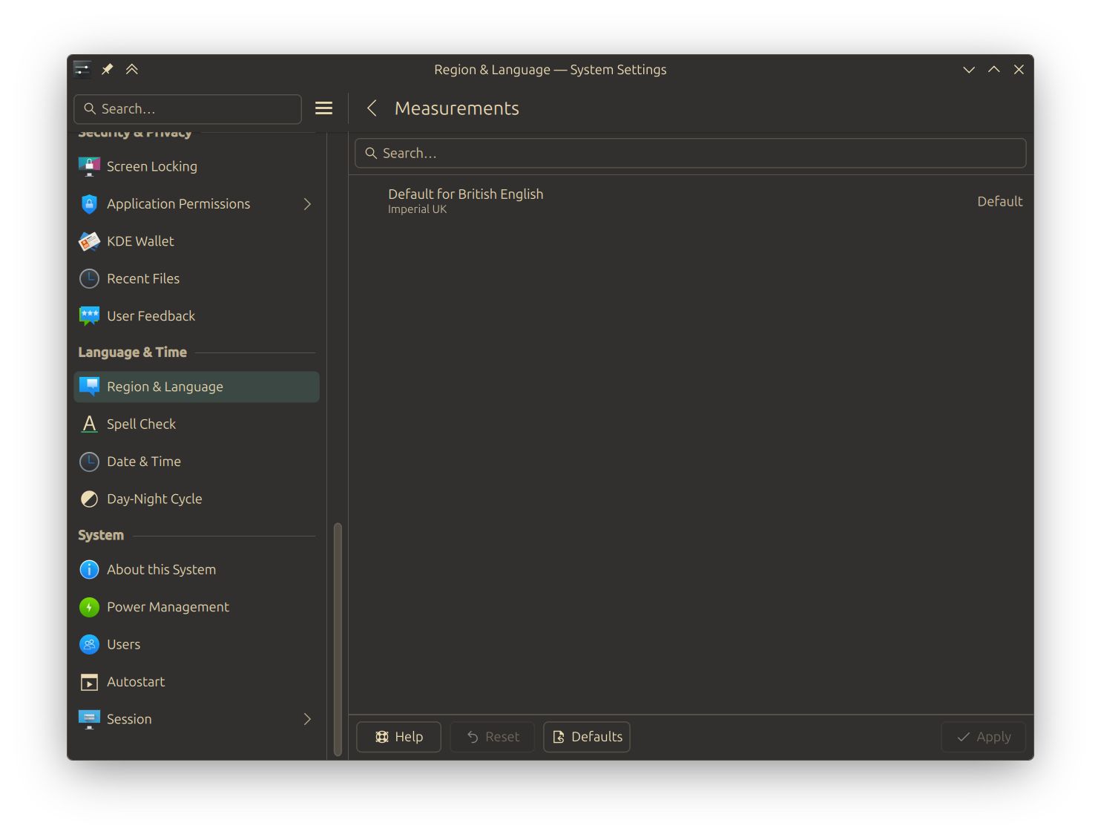Click the Screen Locking icon in sidebar

point(89,166)
